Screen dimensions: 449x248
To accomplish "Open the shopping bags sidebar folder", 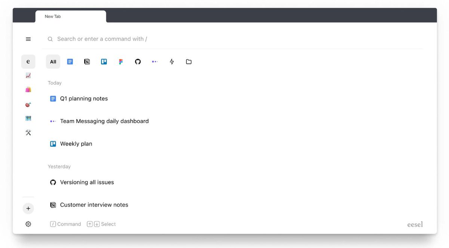I will (28, 90).
